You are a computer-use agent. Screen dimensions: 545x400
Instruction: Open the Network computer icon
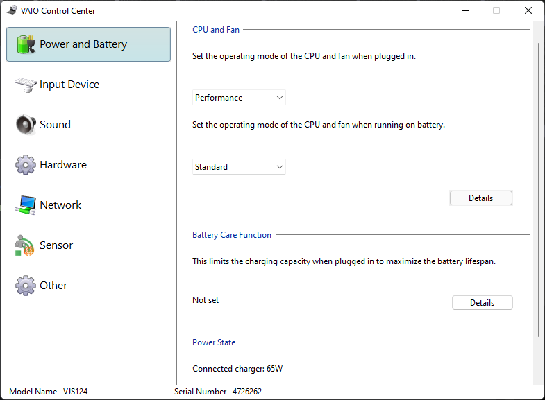pyautogui.click(x=26, y=205)
